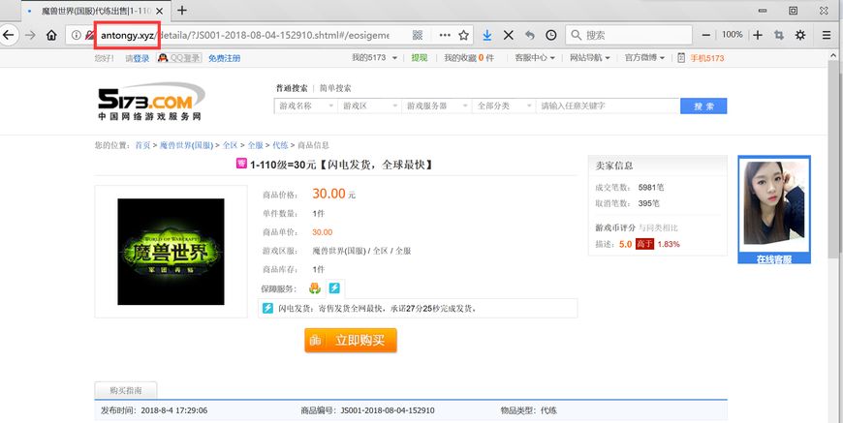
Task: Go to the browser home page icon
Action: 51,35
